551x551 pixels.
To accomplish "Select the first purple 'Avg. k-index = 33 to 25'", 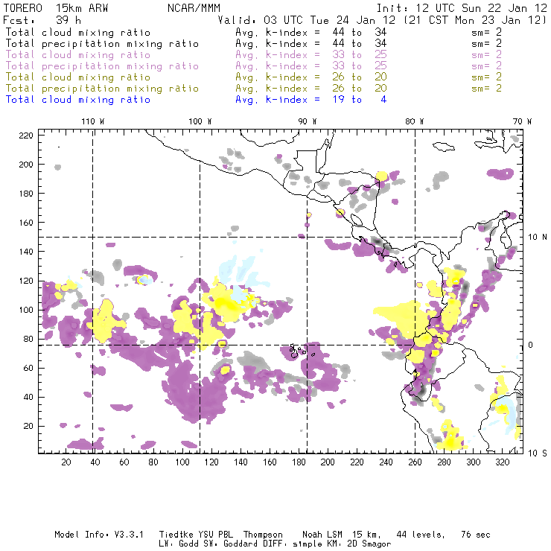I will [311, 55].
